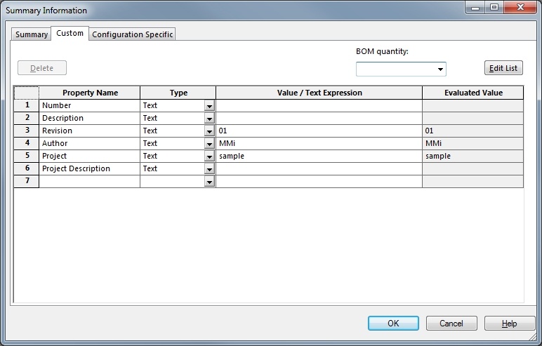The width and height of the screenshot is (542, 346).
Task: Confirm with the OK button
Action: (x=393, y=323)
